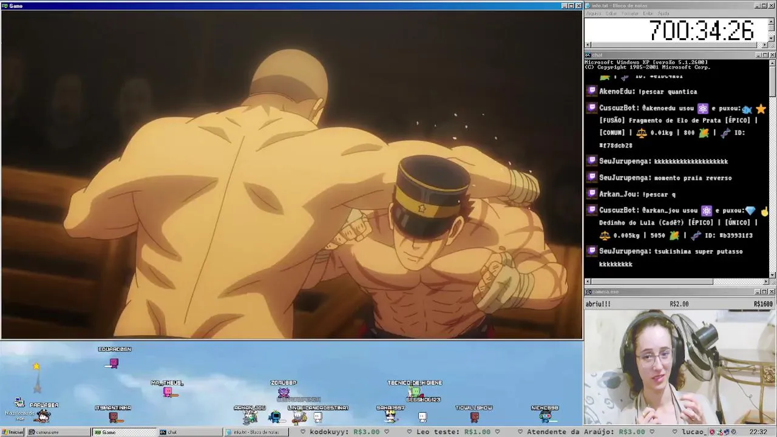Screen dimensions: 777x437
Task: Click the yellow star in the game sky
Action: [36, 366]
